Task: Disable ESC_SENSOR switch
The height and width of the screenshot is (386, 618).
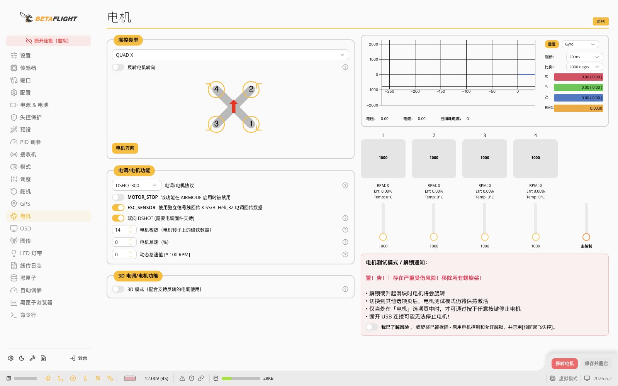Action: 118,208
